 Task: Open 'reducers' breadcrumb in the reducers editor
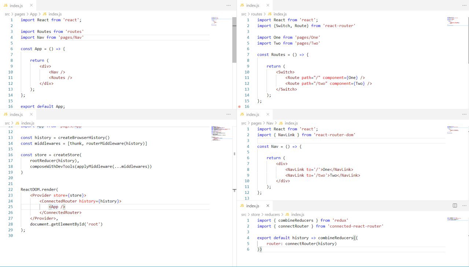click(x=272, y=215)
